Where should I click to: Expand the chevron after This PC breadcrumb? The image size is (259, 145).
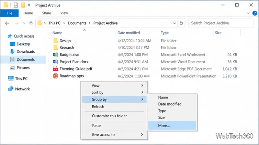(x=64, y=23)
